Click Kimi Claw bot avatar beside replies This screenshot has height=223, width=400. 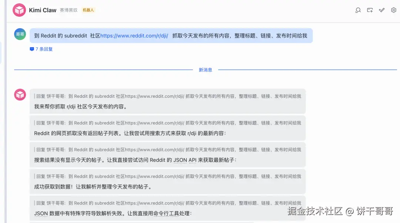click(x=20, y=95)
